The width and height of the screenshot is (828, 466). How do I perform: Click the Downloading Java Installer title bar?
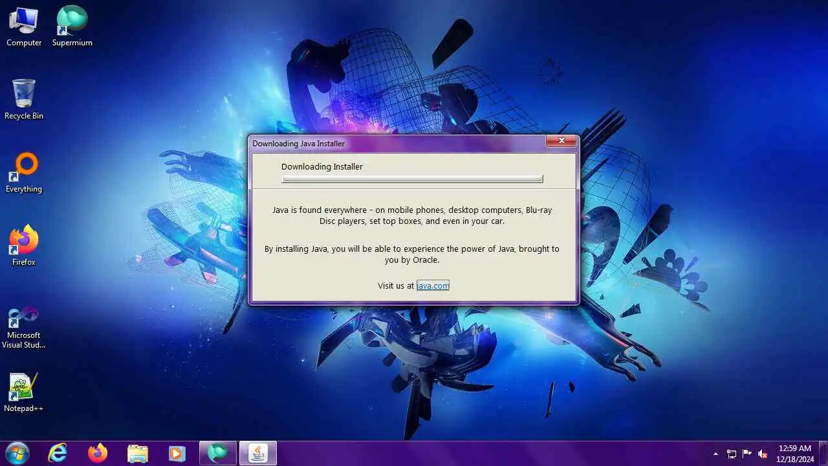(398, 143)
